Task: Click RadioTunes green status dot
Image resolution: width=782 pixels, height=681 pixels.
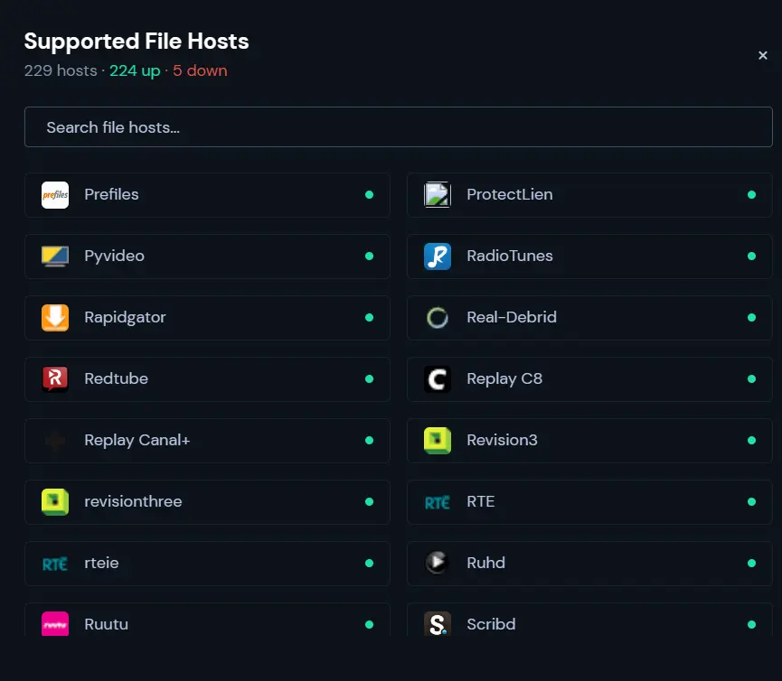Action: tap(751, 257)
